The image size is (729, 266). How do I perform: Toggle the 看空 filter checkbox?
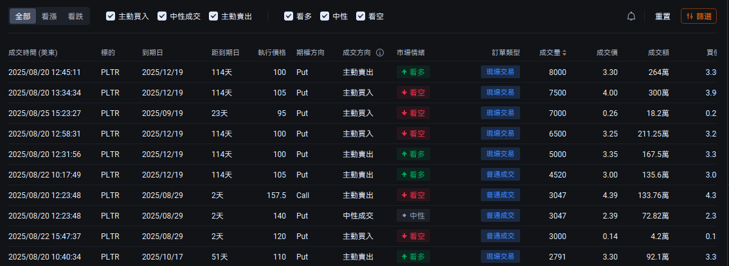361,16
